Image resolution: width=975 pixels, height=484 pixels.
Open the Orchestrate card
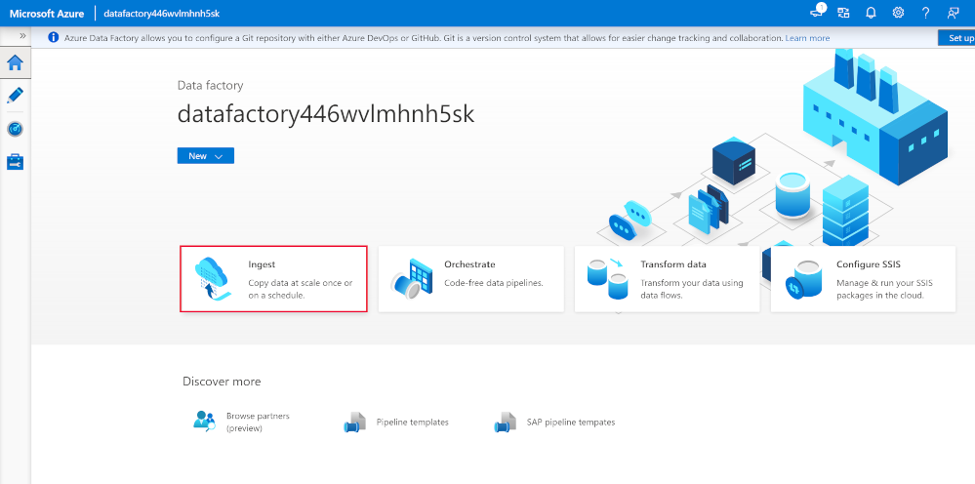[x=471, y=279]
